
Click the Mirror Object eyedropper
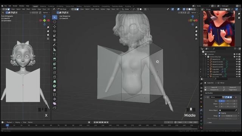click(236, 110)
